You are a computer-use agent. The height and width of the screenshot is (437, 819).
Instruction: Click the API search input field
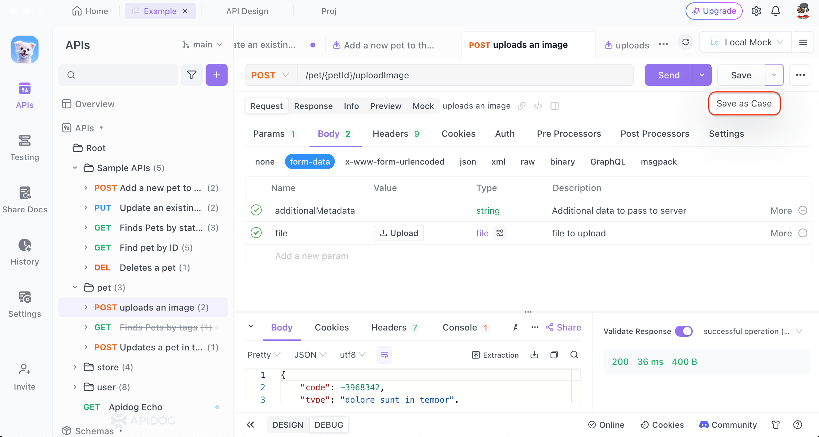click(x=118, y=75)
